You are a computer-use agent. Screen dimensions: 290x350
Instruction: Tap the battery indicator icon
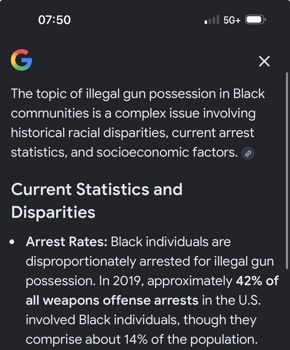click(x=255, y=20)
